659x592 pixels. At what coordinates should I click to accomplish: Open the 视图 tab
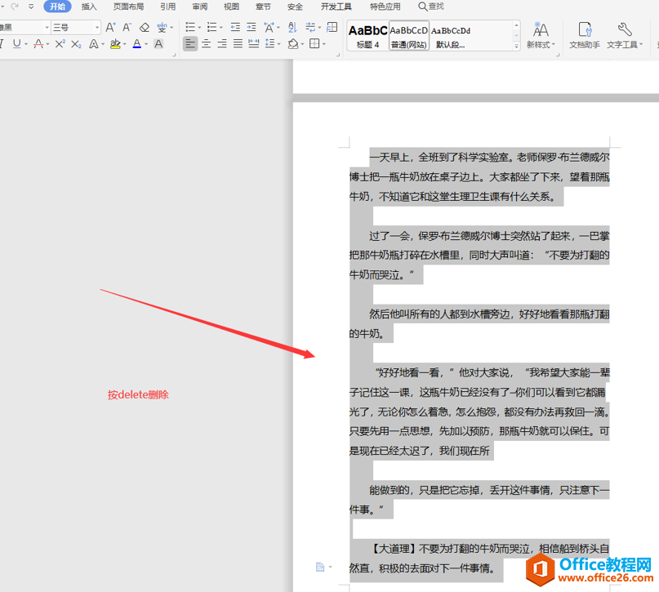231,7
